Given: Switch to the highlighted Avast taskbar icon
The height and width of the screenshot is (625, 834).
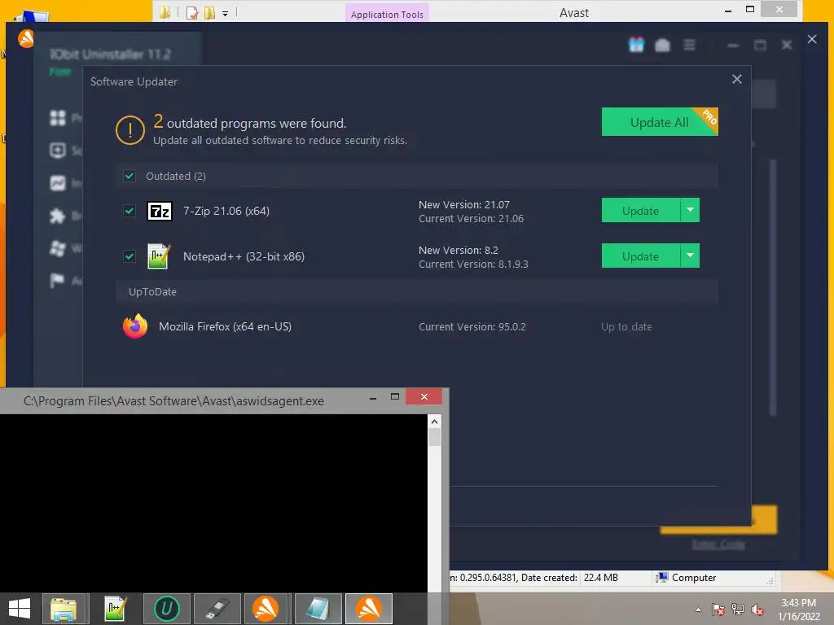Looking at the screenshot, I should coord(369,609).
